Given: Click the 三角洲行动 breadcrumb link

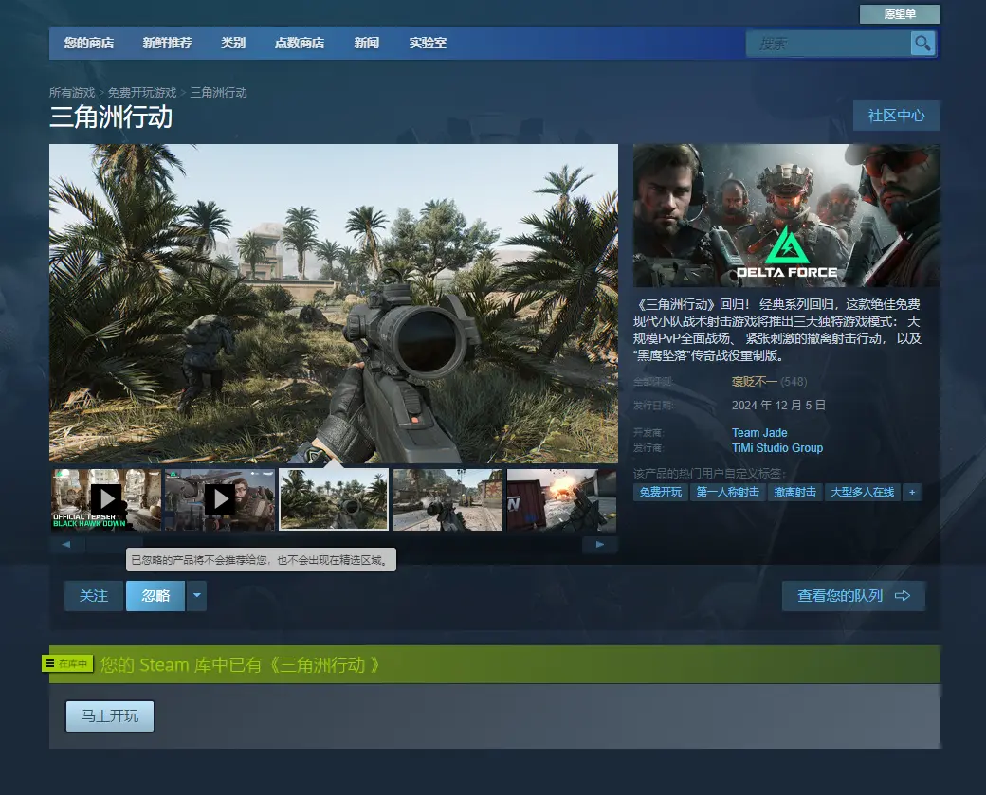Looking at the screenshot, I should [218, 92].
